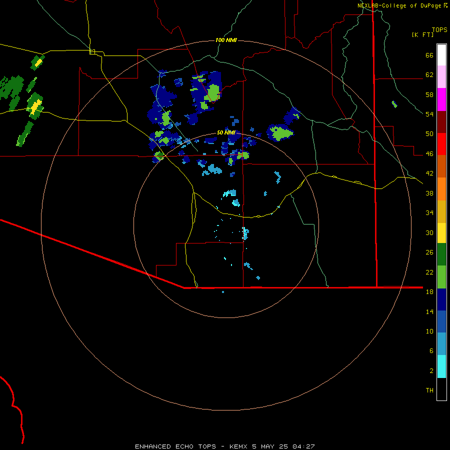Click the 14 legend value
Screen dimensions: 450x450
pos(429,311)
